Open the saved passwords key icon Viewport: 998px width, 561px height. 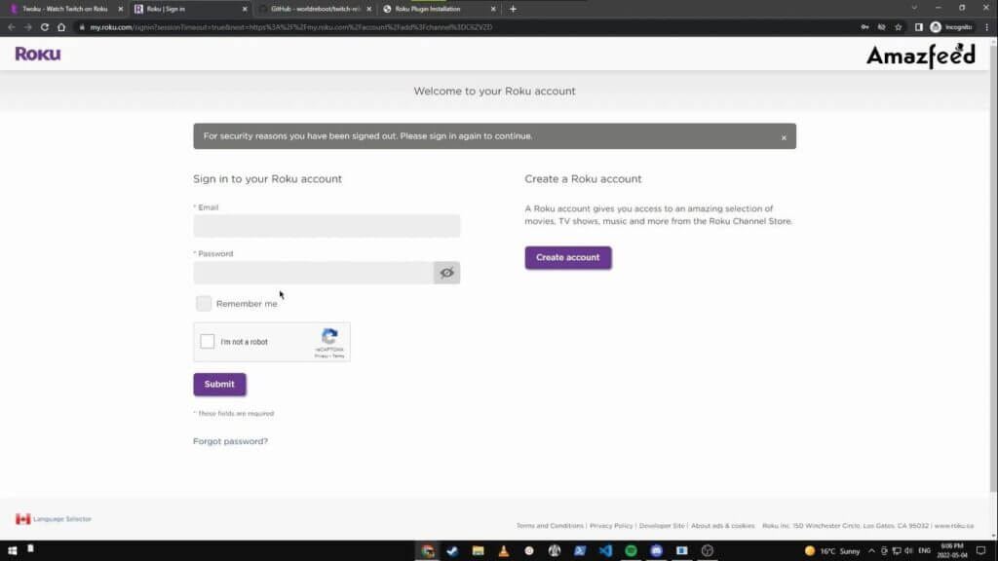pyautogui.click(x=864, y=27)
